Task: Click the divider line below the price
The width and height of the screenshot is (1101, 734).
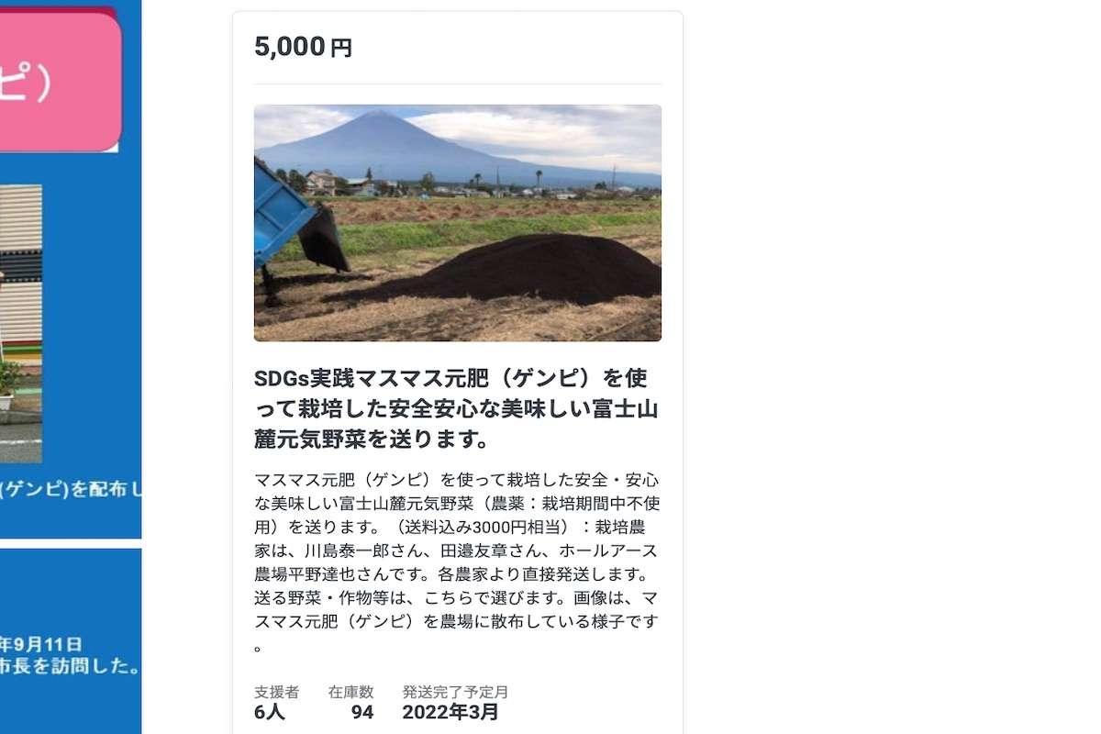Action: pyautogui.click(x=458, y=83)
